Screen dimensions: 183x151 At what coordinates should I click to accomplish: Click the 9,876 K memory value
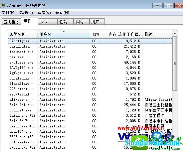tap(133, 89)
